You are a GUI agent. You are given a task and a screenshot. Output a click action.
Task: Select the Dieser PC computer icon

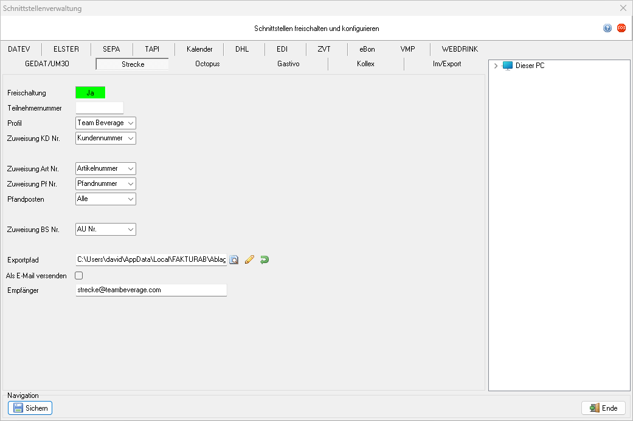point(508,66)
